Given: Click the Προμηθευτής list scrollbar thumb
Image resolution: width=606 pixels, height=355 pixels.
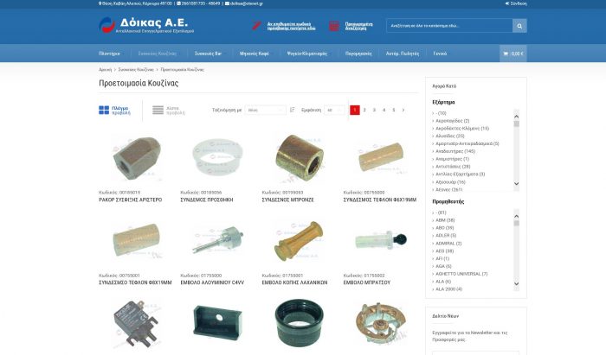Looking at the screenshot, I should pyautogui.click(x=516, y=223).
